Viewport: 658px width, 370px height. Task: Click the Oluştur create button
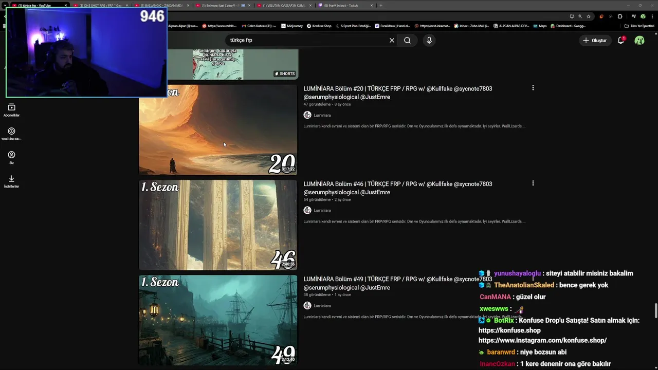pos(595,40)
